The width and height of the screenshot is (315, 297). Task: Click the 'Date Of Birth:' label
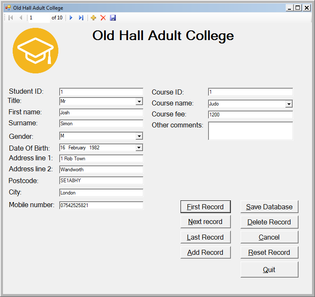pyautogui.click(x=29, y=148)
